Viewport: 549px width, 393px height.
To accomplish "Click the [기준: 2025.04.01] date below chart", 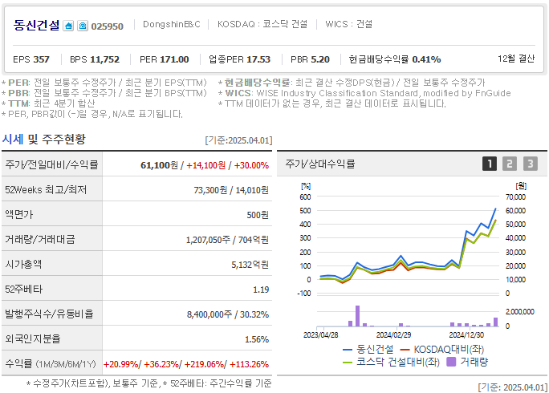I will point(513,387).
